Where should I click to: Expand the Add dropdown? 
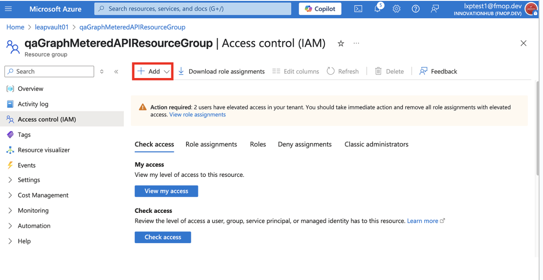(153, 72)
